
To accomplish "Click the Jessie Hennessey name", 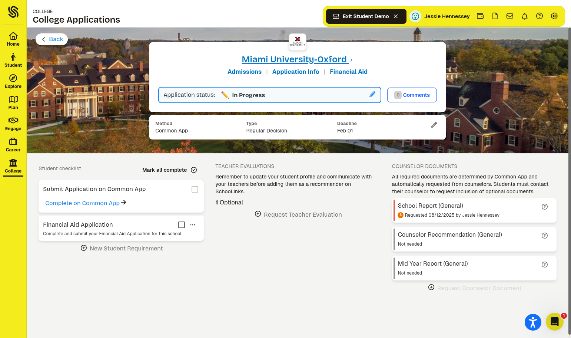I will coord(447,16).
